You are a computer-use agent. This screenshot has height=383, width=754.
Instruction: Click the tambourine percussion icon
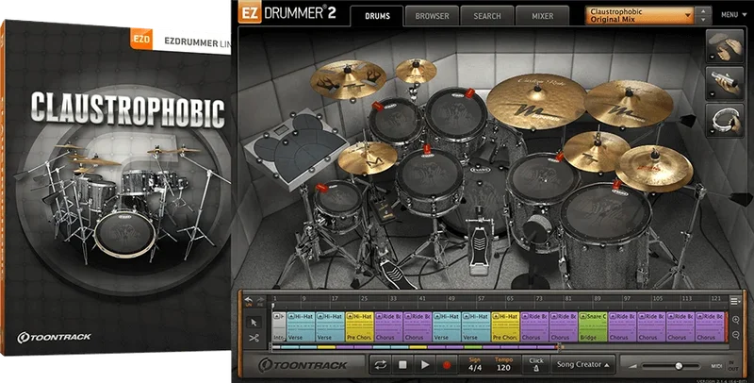pyautogui.click(x=727, y=121)
